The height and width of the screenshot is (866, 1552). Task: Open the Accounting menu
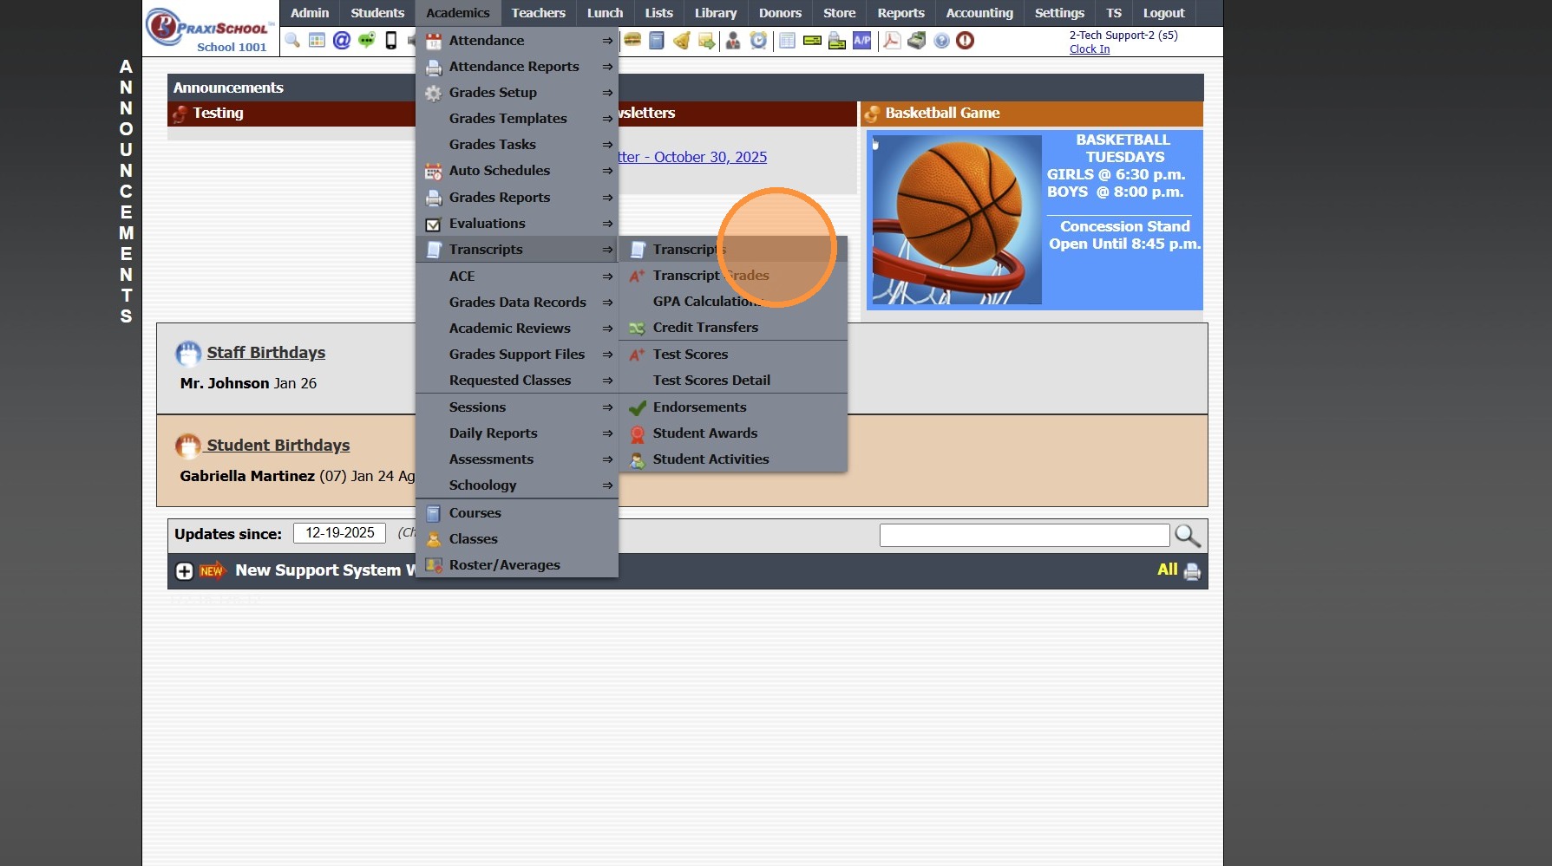tap(979, 13)
